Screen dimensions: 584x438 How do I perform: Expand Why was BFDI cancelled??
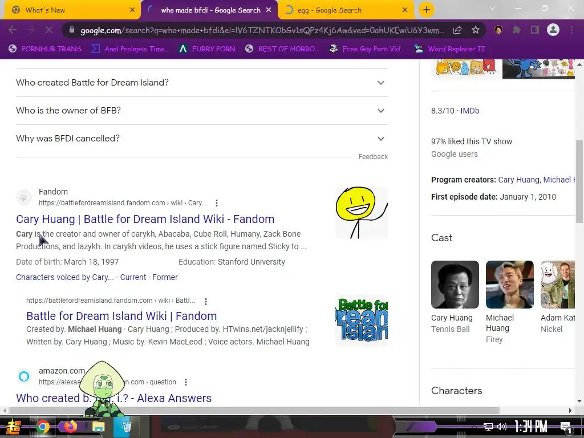(202, 139)
